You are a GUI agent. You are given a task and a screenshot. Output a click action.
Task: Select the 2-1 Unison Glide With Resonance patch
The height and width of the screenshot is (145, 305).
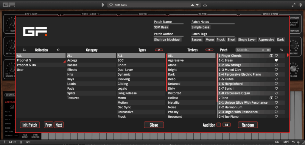pos(251,103)
